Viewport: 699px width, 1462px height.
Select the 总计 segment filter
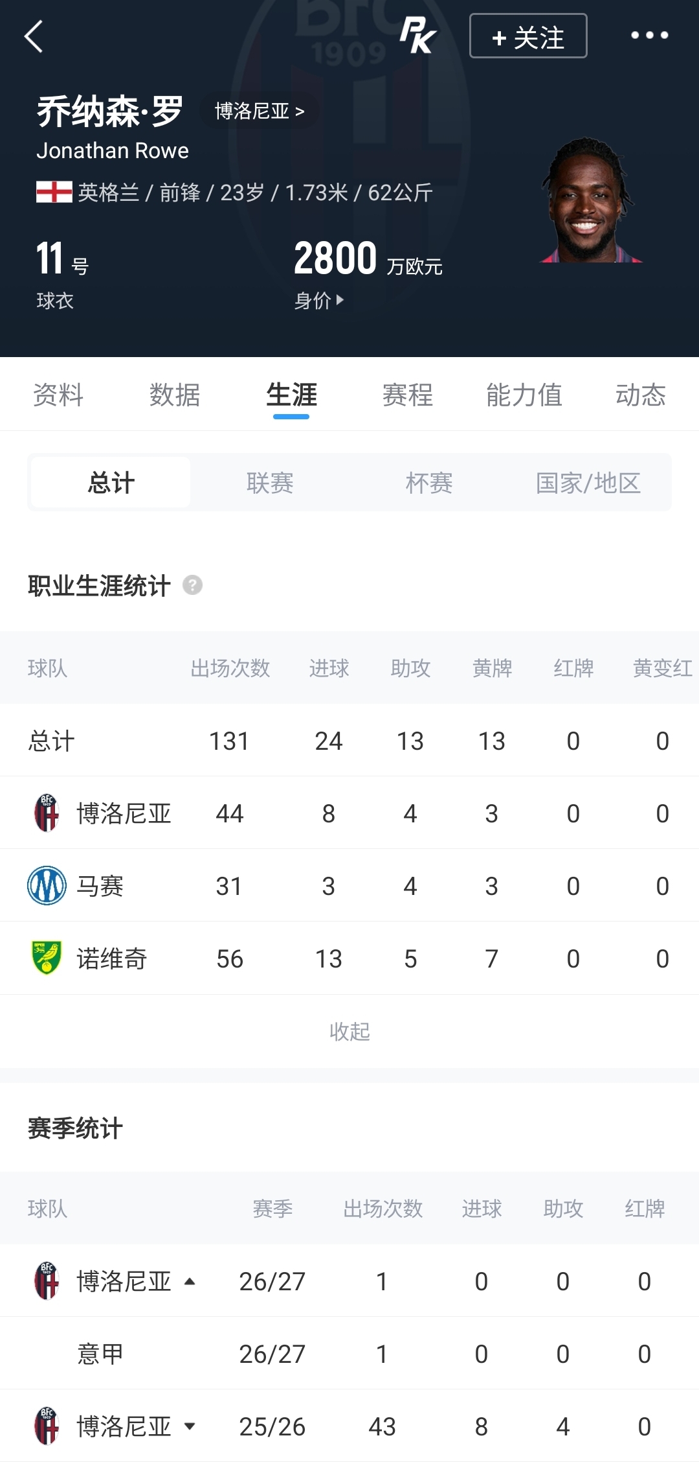tap(111, 483)
